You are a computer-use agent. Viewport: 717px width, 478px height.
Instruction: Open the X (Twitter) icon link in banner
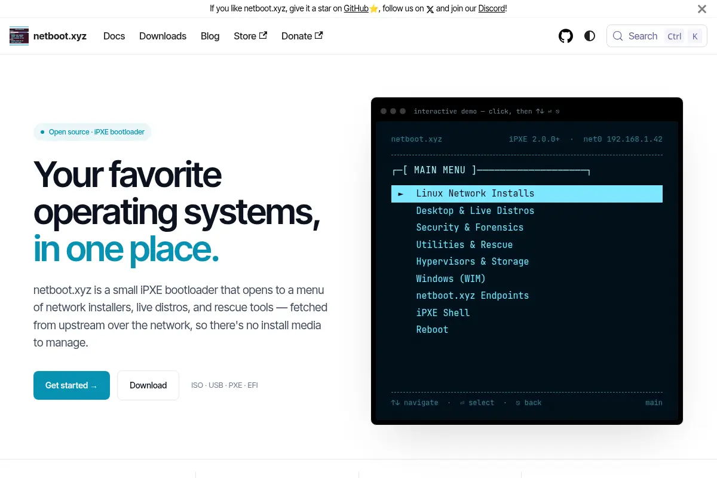(430, 9)
